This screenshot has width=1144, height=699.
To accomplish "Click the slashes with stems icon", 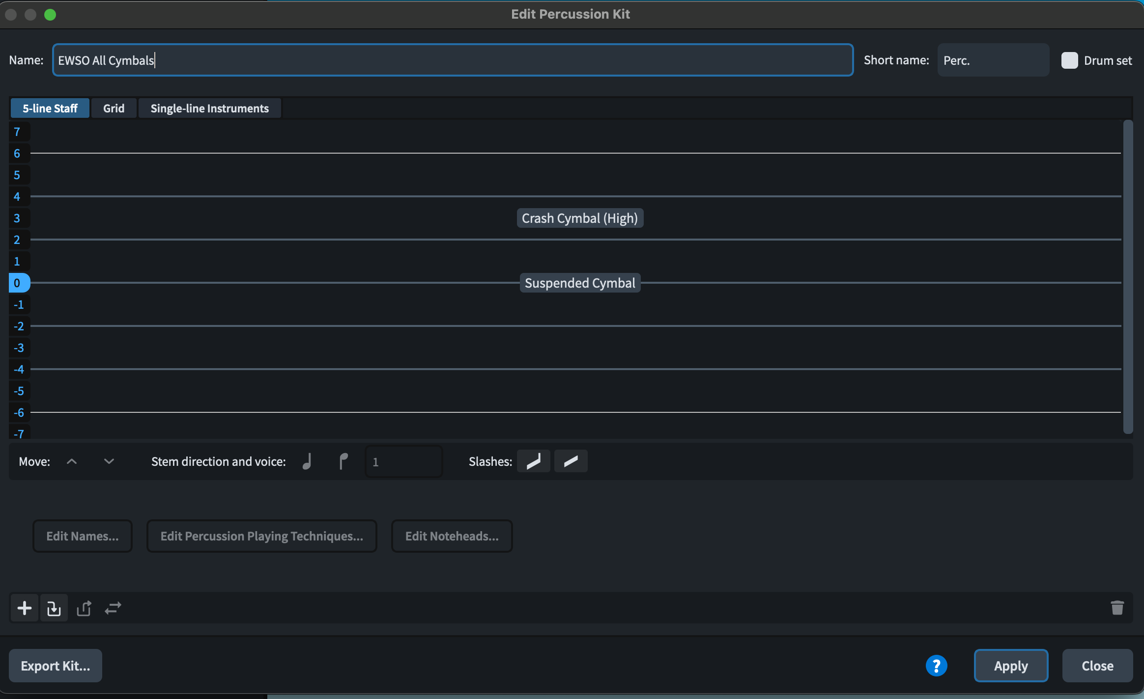I will 533,461.
